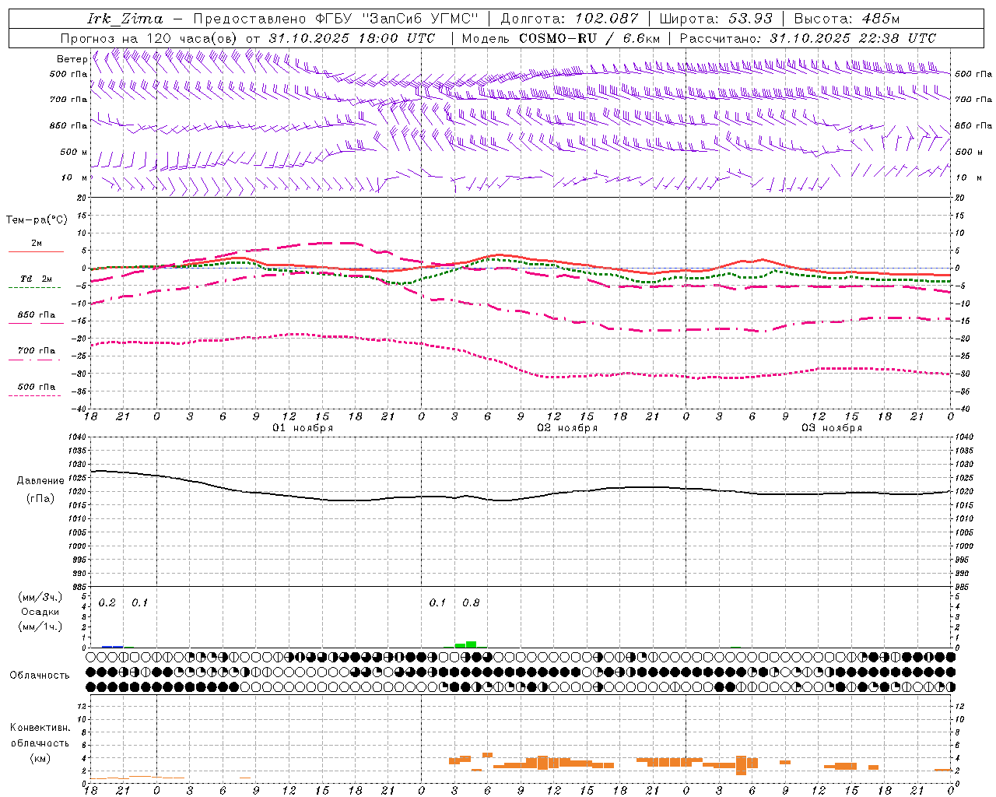Click the '500 м' wind level label on the left axis
Image resolution: width=996 pixels, height=797 pixels.
click(75, 152)
